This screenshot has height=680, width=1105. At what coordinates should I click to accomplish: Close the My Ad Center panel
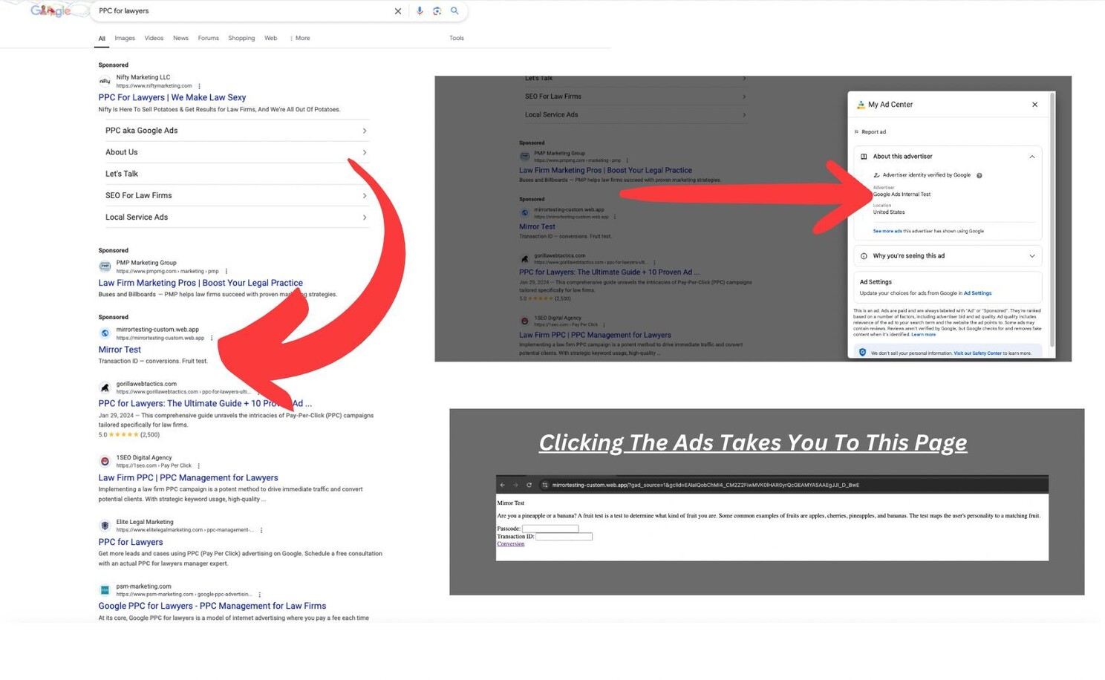[1034, 105]
